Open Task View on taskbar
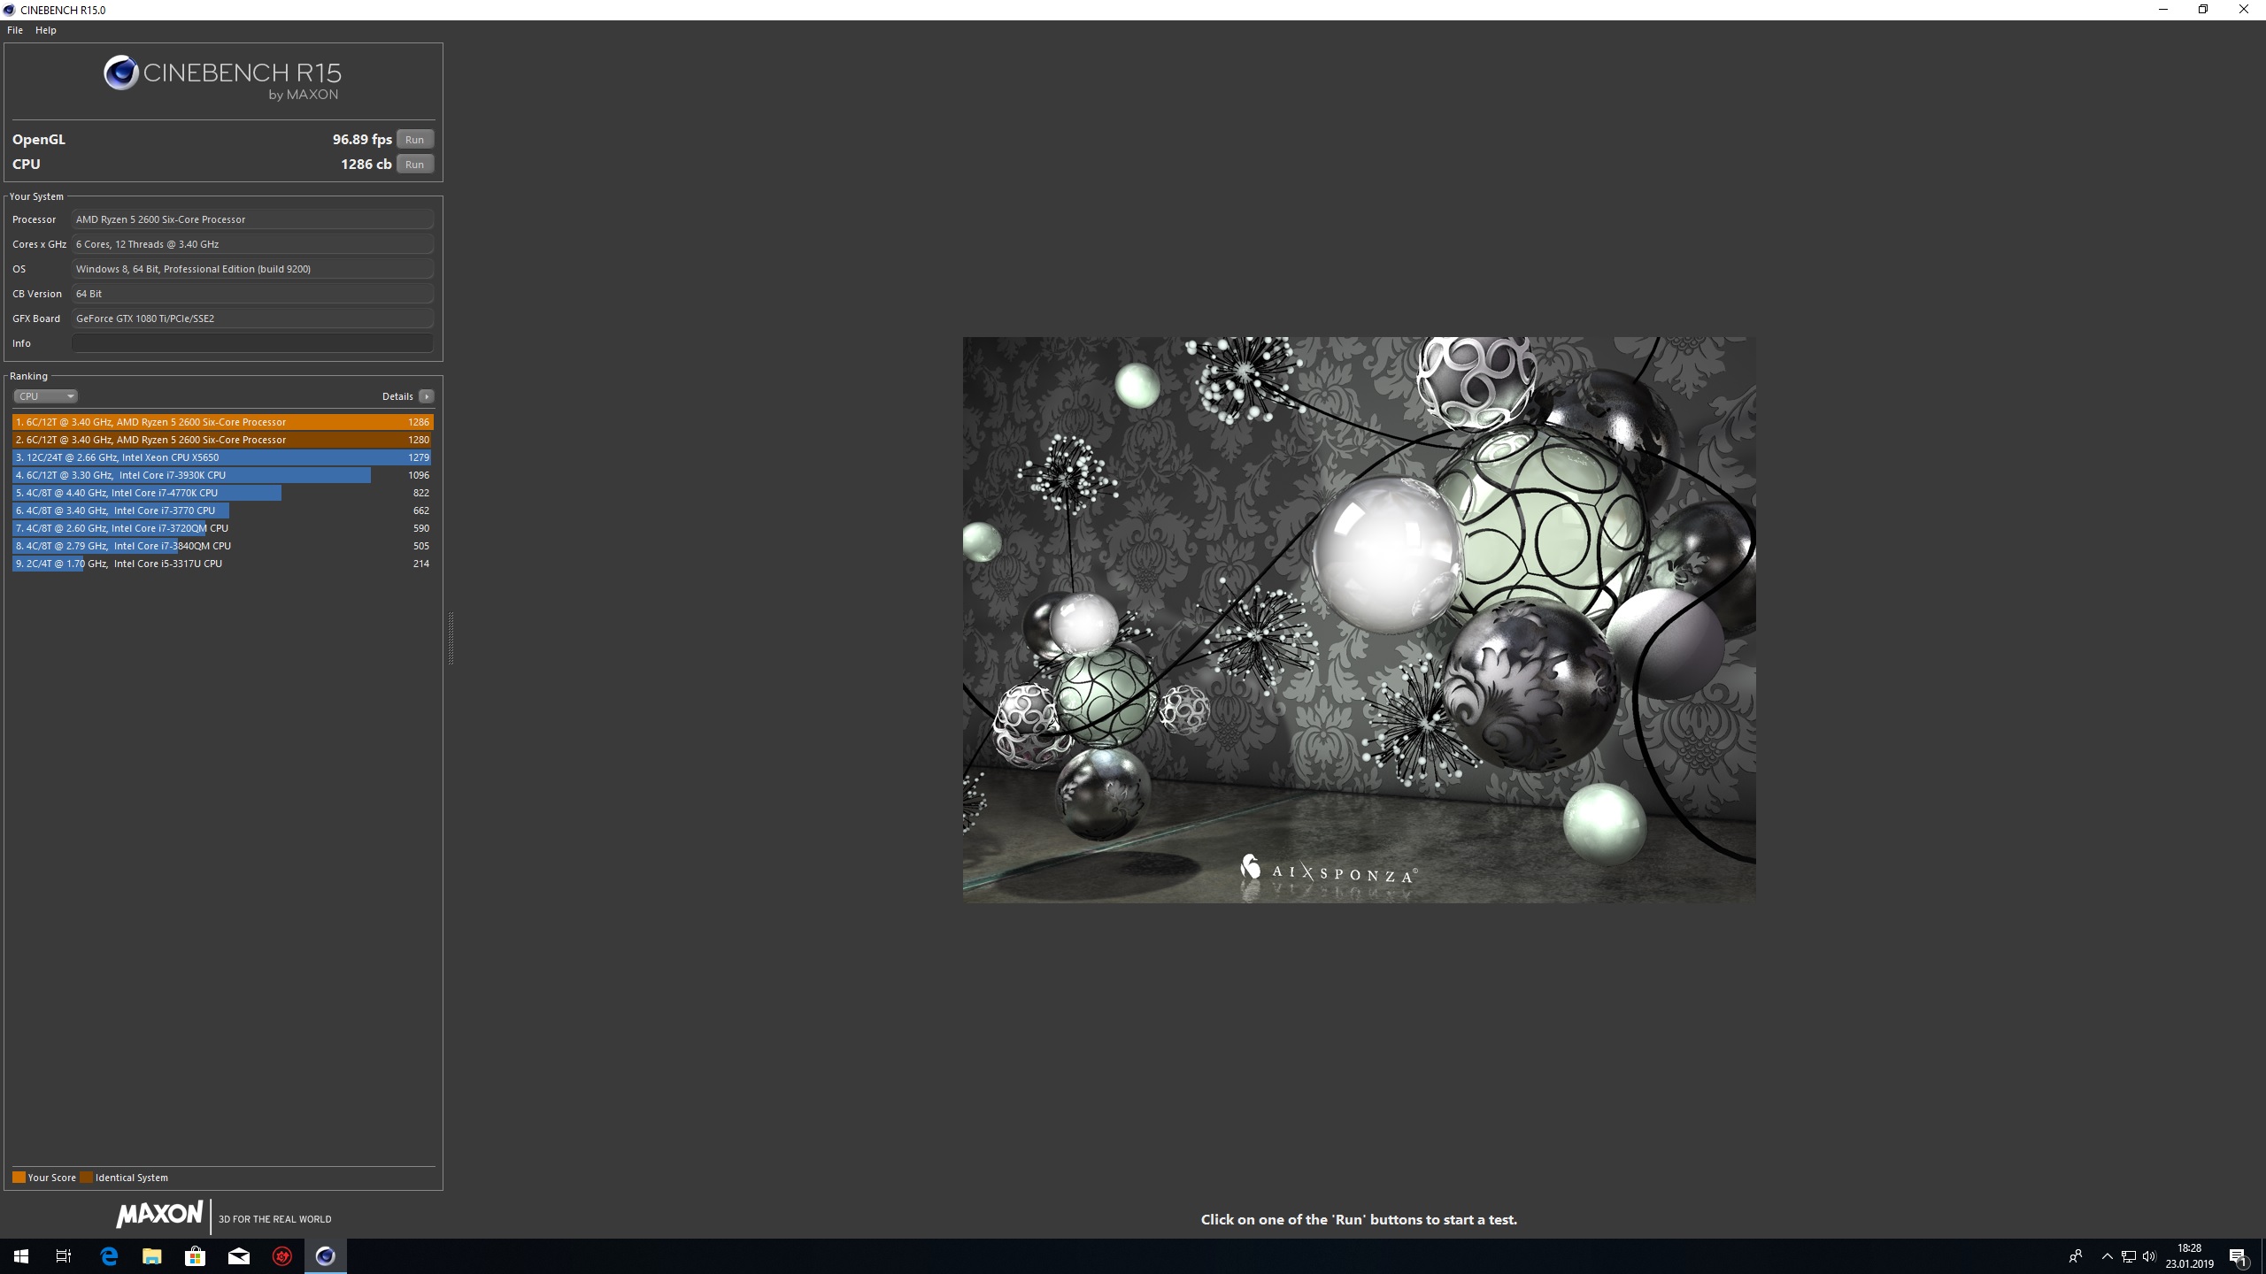 64,1256
